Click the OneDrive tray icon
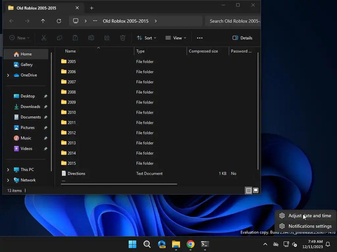Image resolution: width=337 pixels, height=252 pixels. [276, 244]
